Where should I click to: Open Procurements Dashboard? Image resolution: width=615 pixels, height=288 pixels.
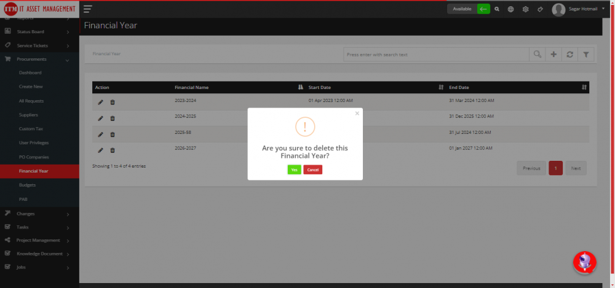pyautogui.click(x=30, y=73)
